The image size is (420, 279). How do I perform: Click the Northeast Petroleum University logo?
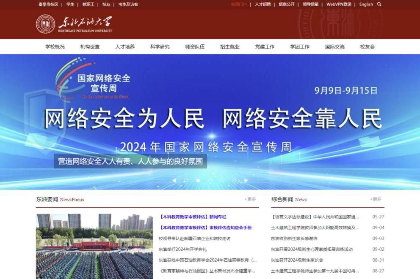(x=74, y=24)
